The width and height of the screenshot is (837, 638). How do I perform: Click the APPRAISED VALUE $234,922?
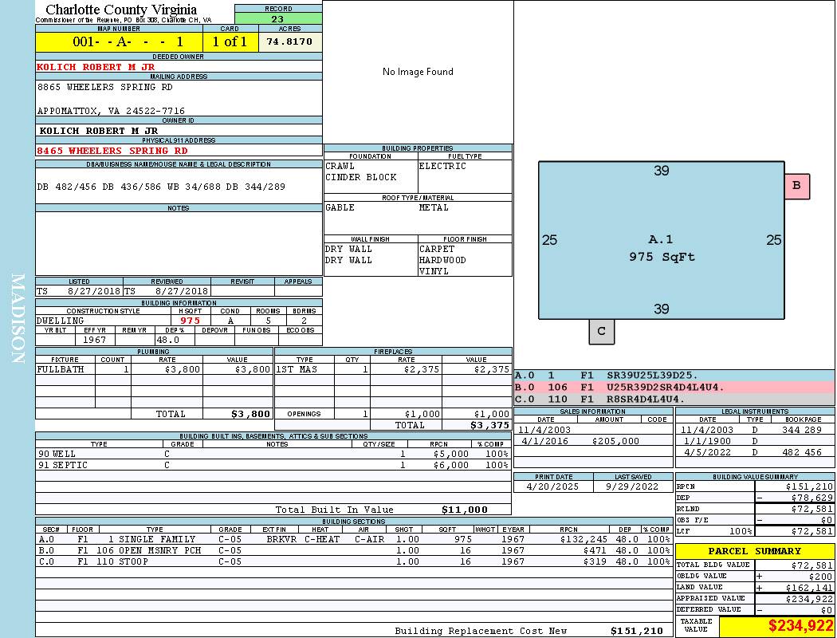pyautogui.click(x=809, y=599)
